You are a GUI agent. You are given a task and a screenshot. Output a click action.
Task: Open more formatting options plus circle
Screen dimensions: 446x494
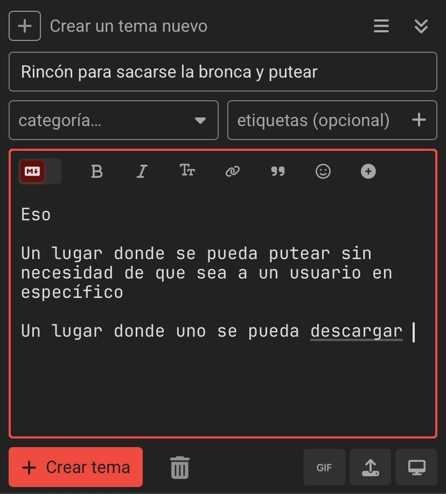[x=368, y=171]
